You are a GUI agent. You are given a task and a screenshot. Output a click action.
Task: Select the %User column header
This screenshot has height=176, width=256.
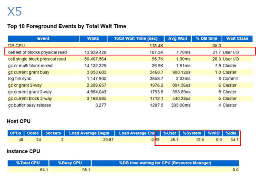pos(170,133)
